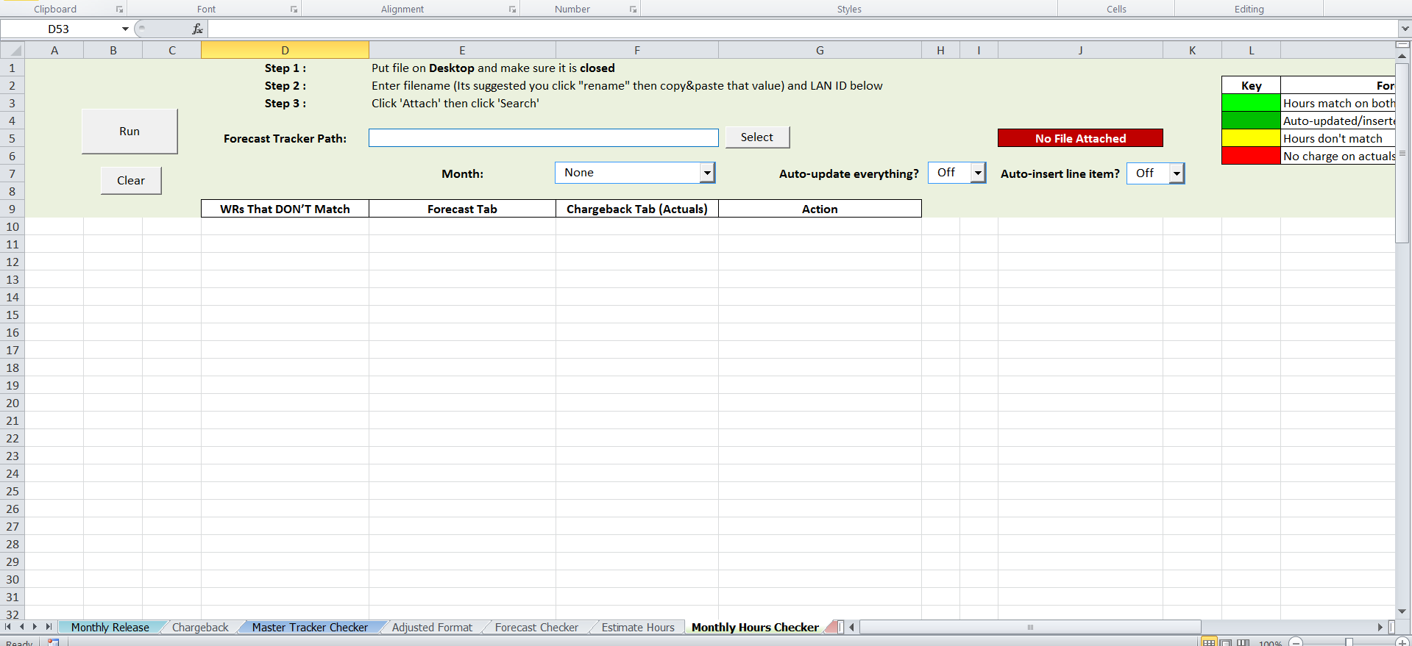Viewport: 1412px width, 646px height.
Task: Jump to the first sheet tab arrow
Action: pyautogui.click(x=8, y=627)
